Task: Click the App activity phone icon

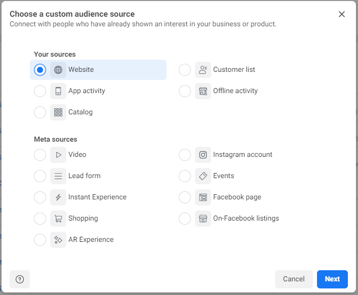Action: click(x=58, y=91)
